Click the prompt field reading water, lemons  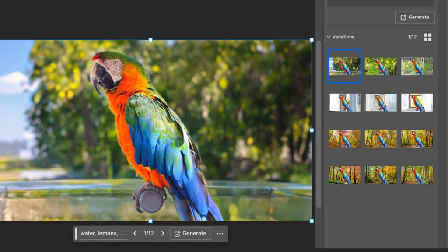click(103, 234)
